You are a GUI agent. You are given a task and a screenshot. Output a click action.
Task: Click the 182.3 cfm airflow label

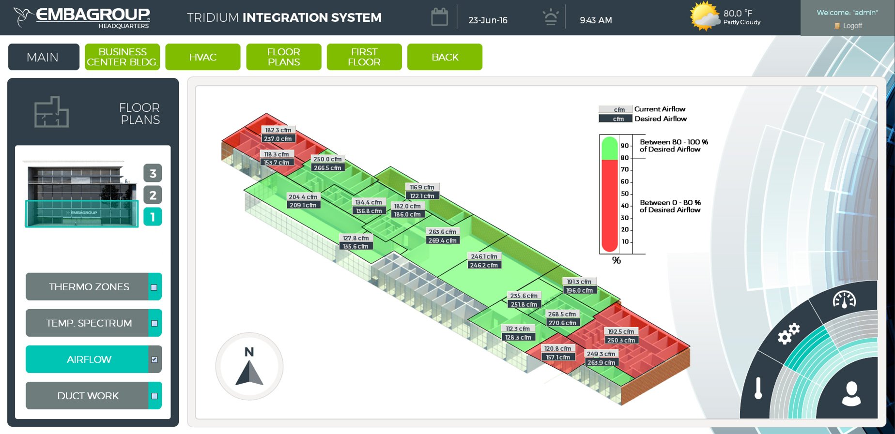[x=278, y=130]
